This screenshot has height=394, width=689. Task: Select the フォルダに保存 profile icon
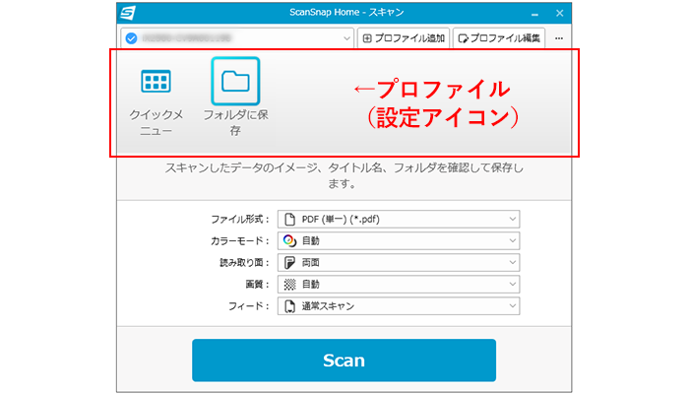pyautogui.click(x=235, y=82)
